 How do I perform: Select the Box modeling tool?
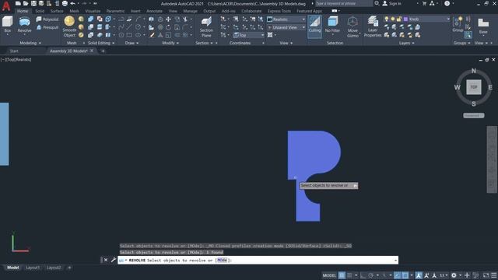click(7, 25)
